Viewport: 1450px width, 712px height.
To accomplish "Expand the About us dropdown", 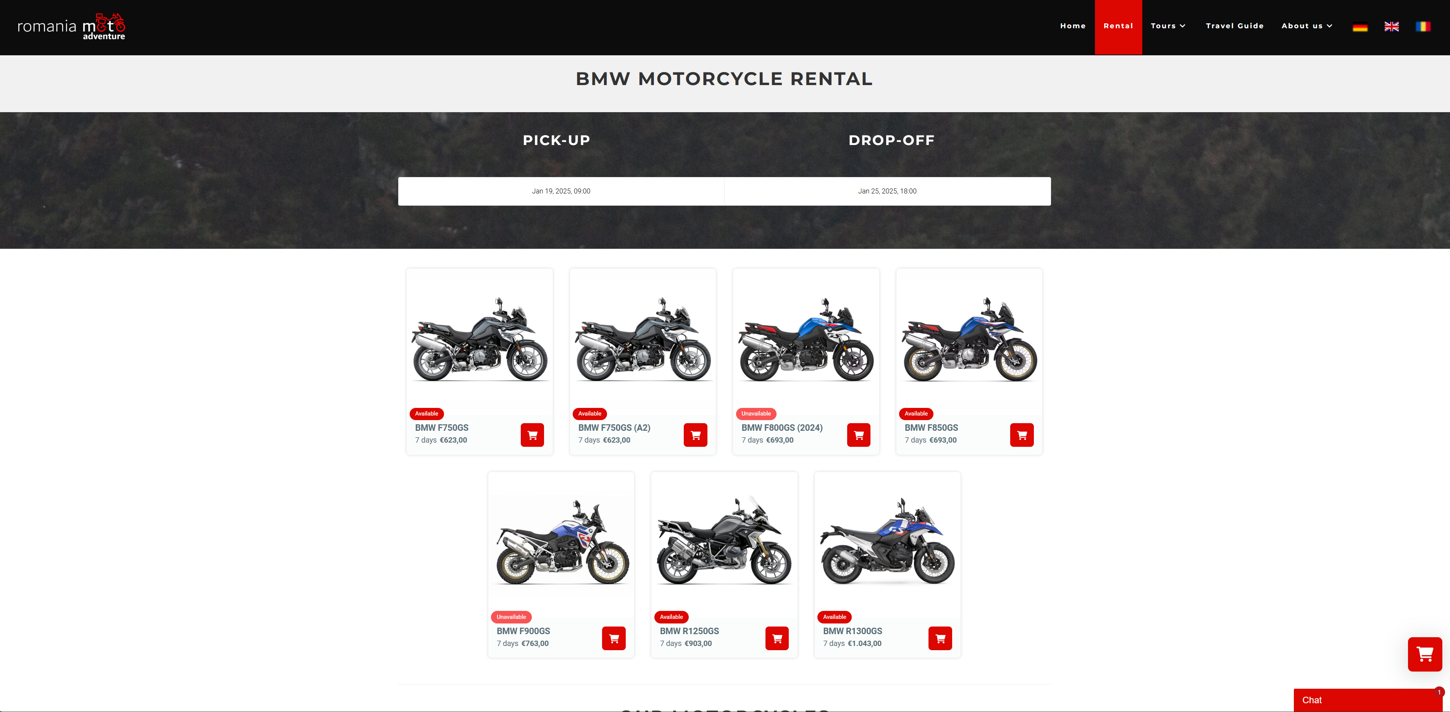I will click(x=1306, y=26).
